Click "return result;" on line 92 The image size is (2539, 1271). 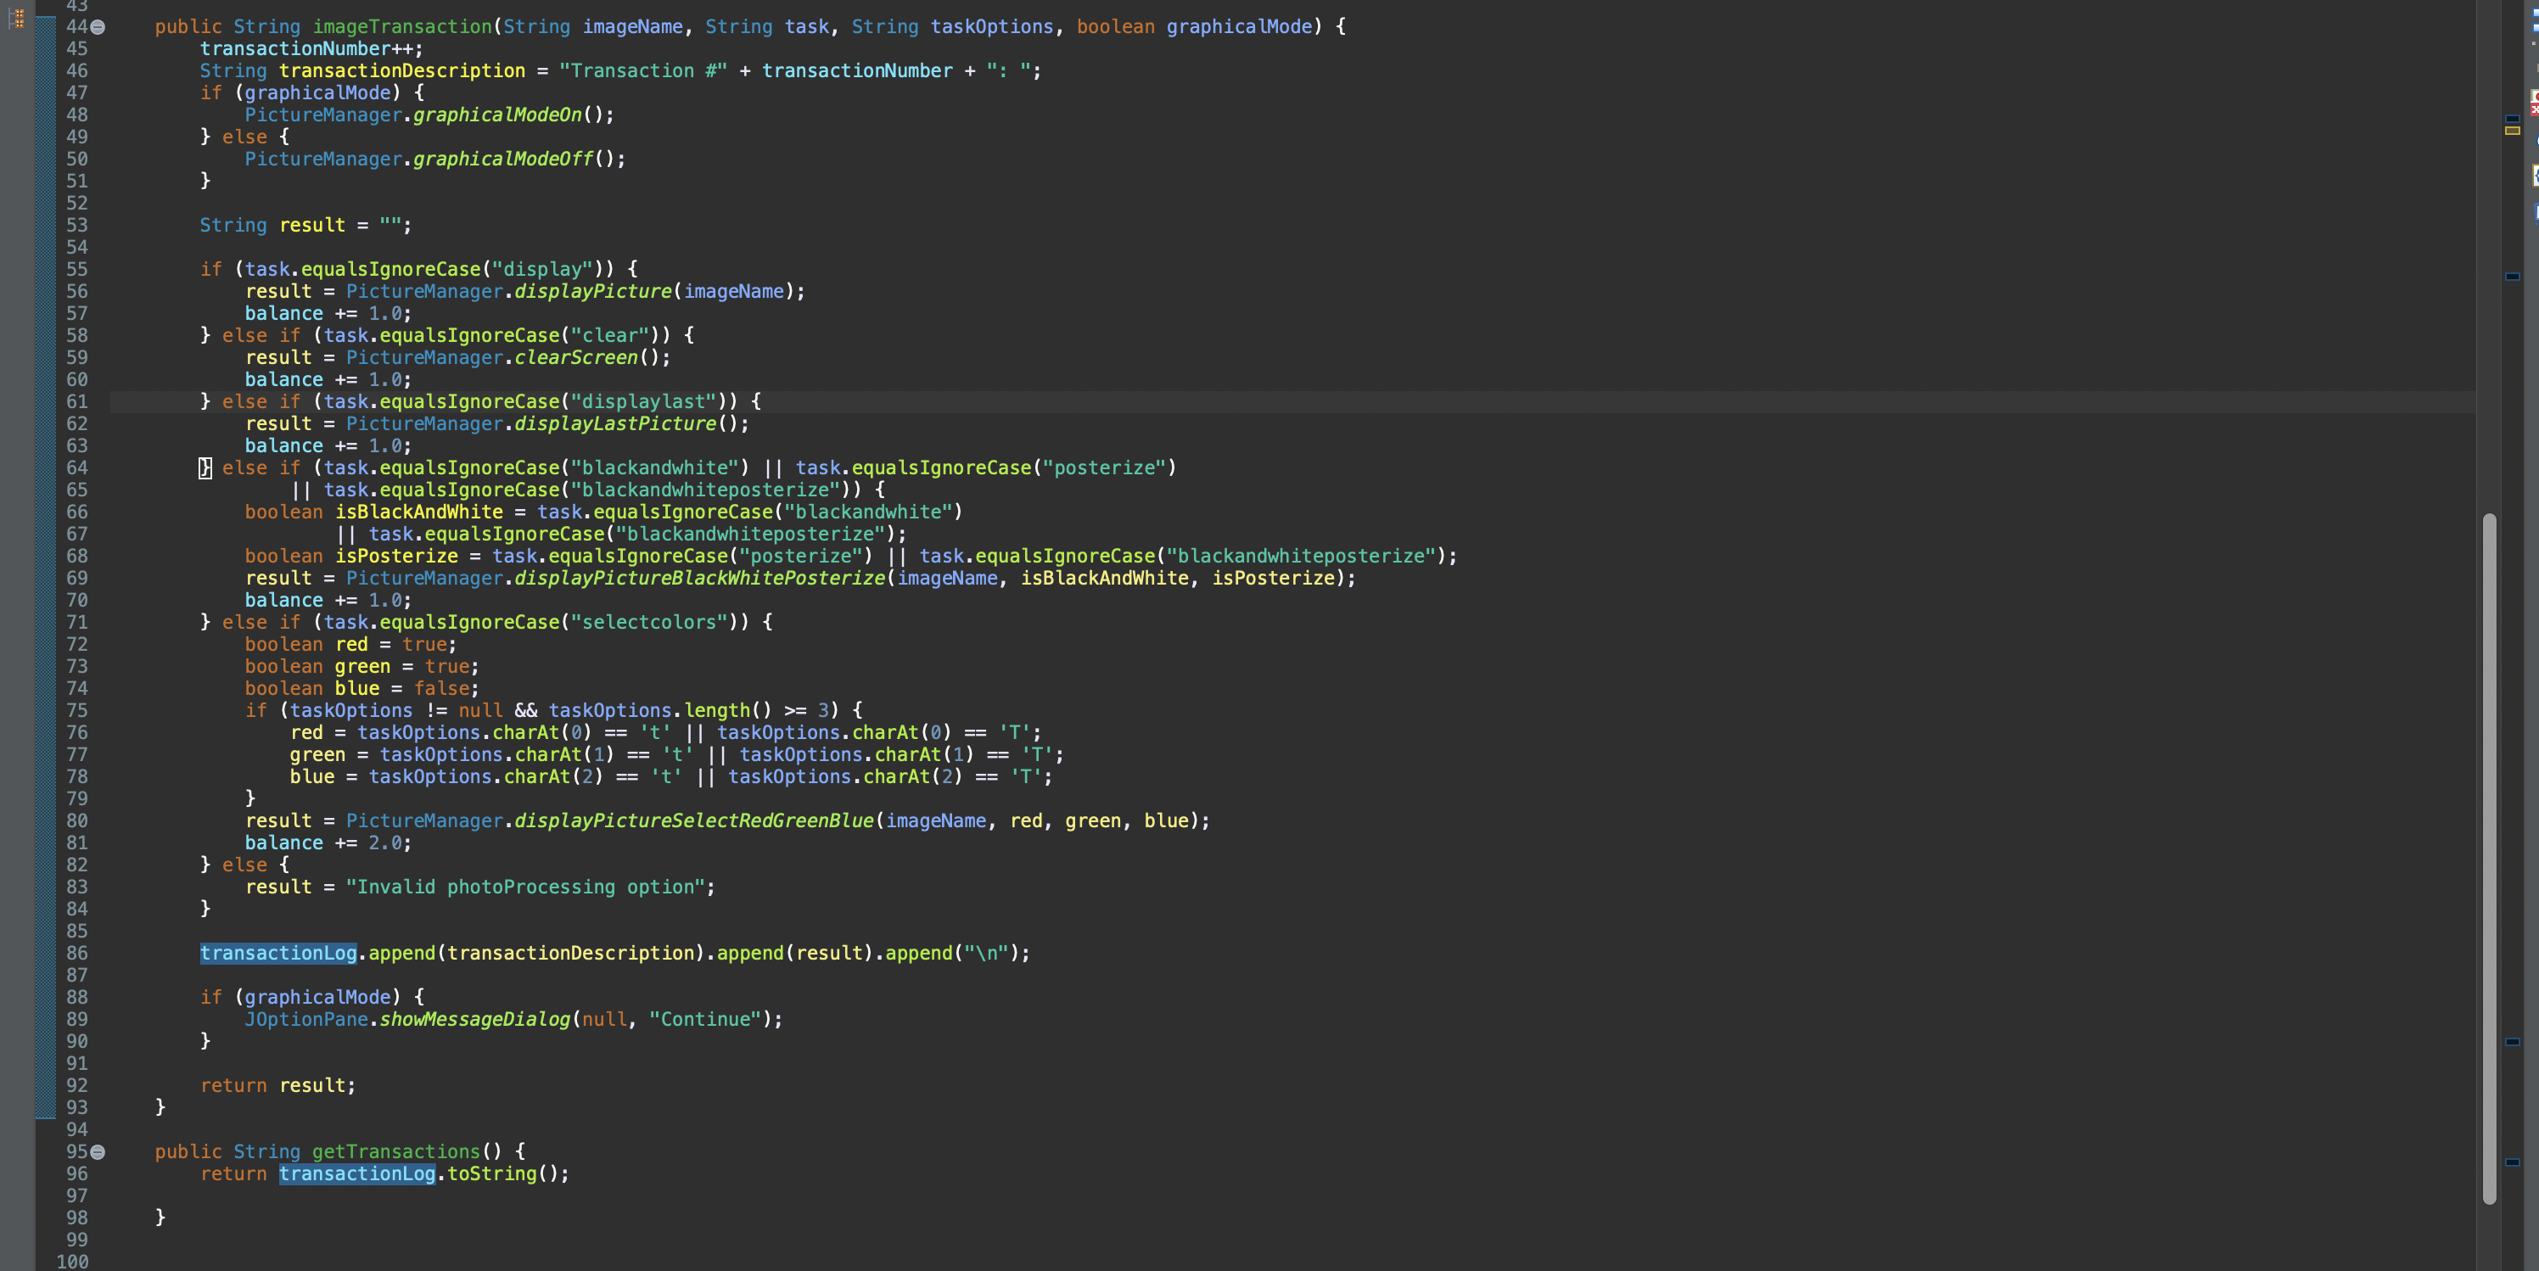pyautogui.click(x=278, y=1086)
